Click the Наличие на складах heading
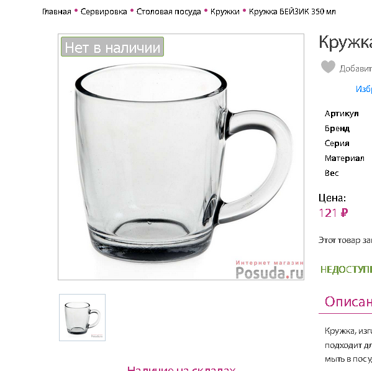Viewport: 372px width, 371px height. click(x=181, y=369)
